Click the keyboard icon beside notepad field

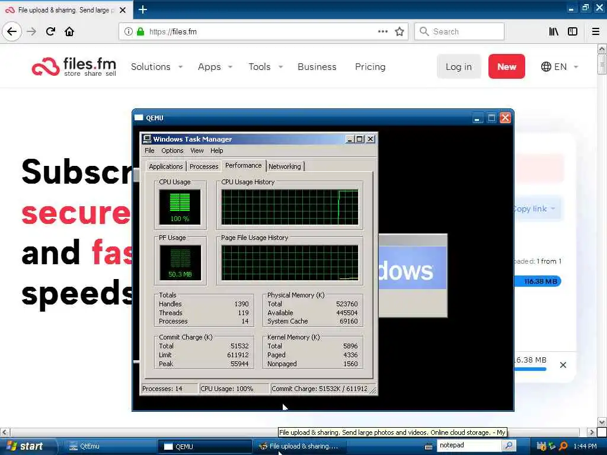click(429, 446)
